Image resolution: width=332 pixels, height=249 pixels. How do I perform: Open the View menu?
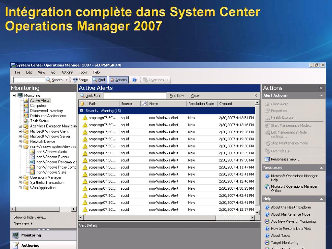41,72
